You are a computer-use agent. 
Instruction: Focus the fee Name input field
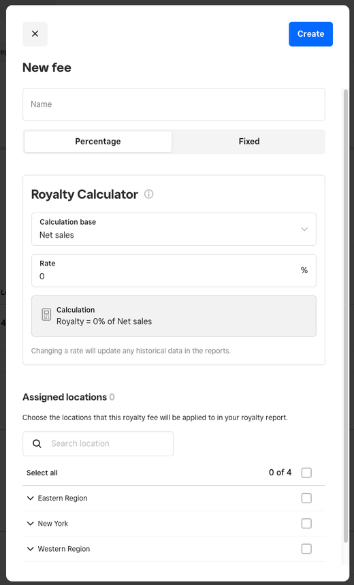pos(174,104)
